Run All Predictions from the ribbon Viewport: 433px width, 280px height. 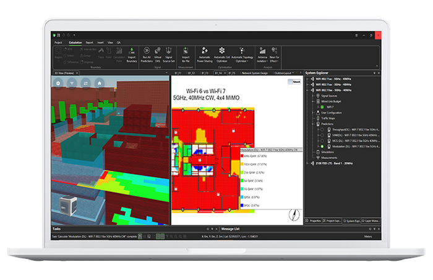[147, 54]
